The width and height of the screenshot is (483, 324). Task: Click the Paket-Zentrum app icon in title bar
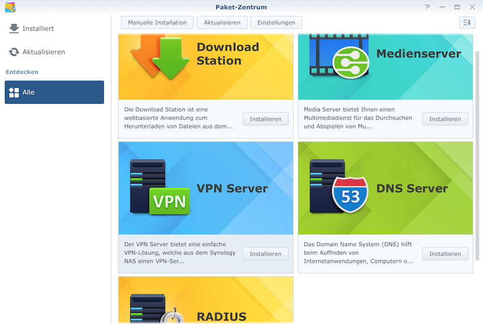(10, 7)
